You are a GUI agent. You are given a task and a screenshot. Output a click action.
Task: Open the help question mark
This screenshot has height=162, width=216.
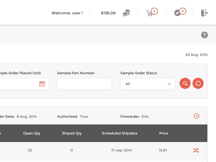(x=204, y=35)
